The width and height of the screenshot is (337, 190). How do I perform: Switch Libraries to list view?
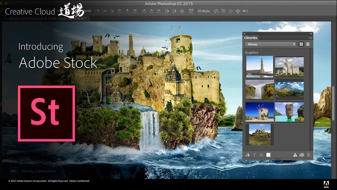[308, 44]
